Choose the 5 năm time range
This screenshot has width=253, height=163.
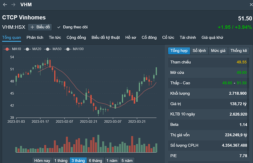[x=126, y=160]
